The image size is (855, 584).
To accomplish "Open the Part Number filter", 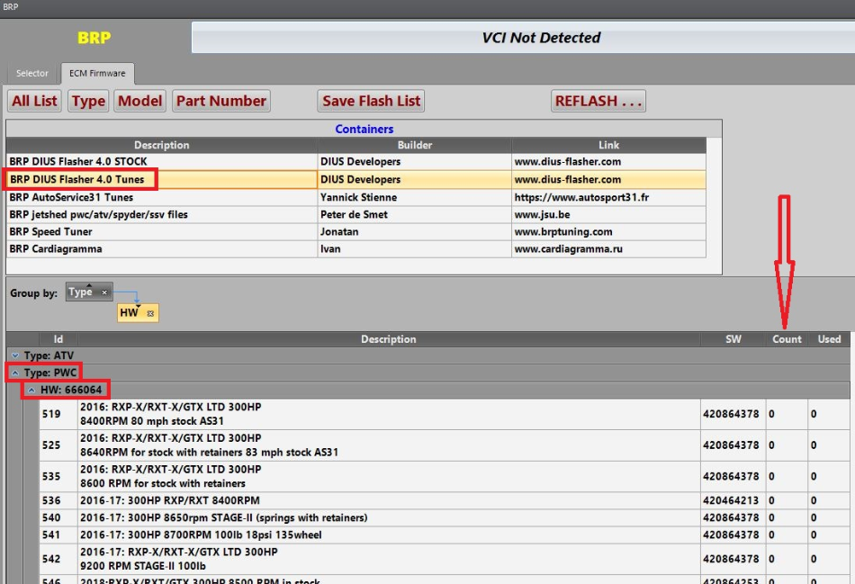I will [220, 101].
